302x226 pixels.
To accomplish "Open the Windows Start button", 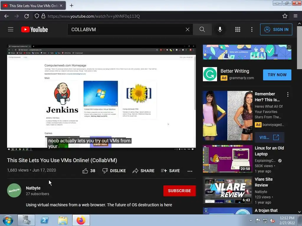I will tap(8, 220).
